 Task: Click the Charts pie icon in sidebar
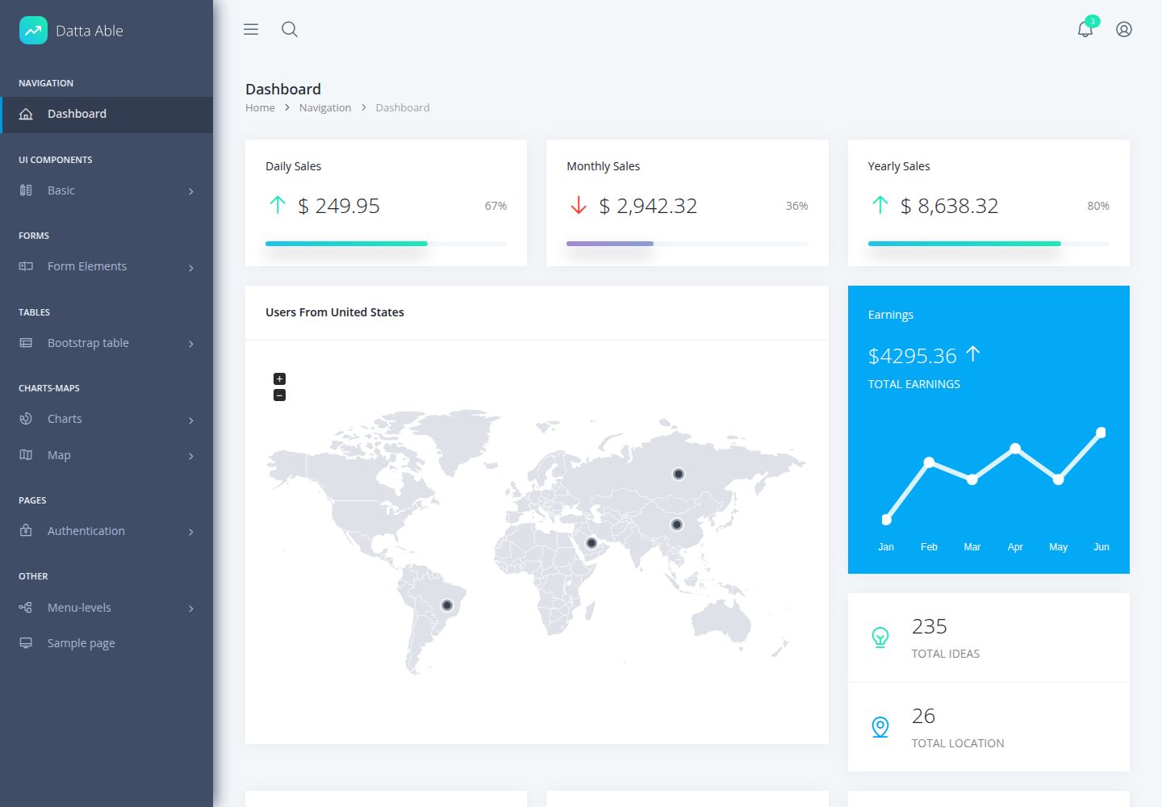pos(26,419)
